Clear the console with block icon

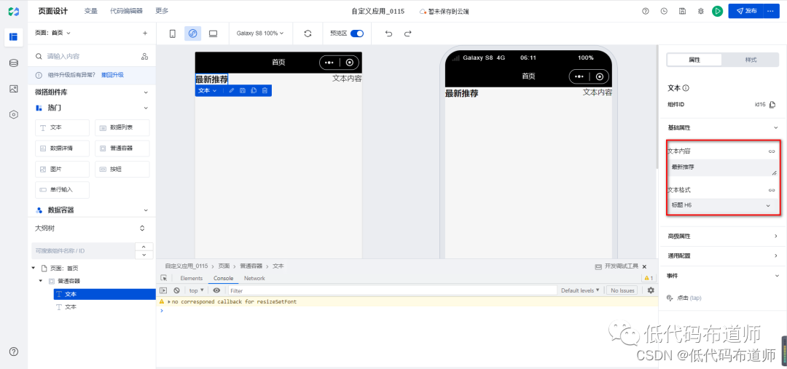click(176, 290)
